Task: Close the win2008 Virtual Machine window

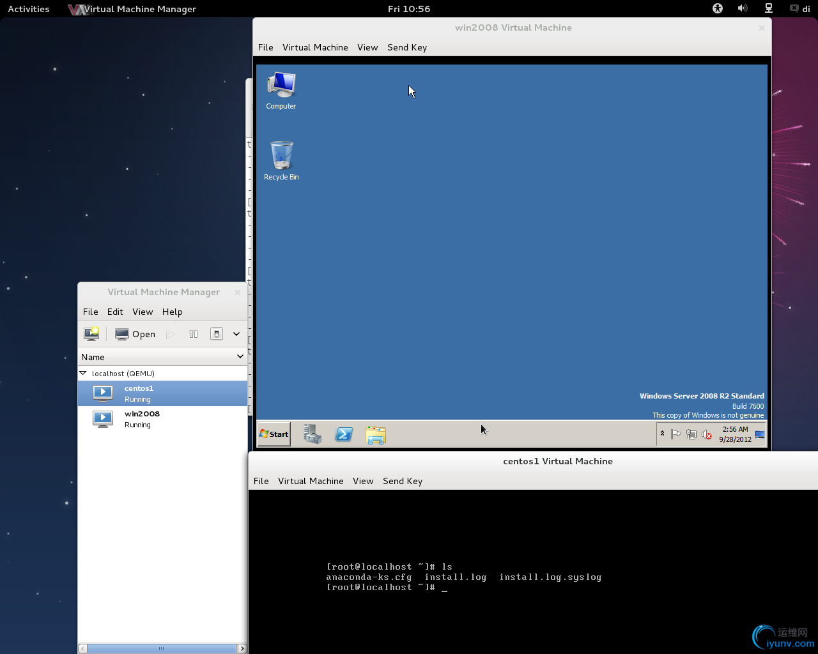Action: 761,27
